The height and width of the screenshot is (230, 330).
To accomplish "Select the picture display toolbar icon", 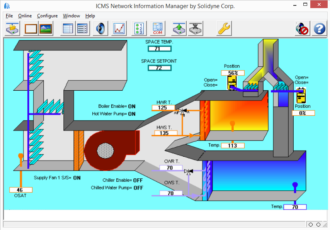I will coord(46,28).
